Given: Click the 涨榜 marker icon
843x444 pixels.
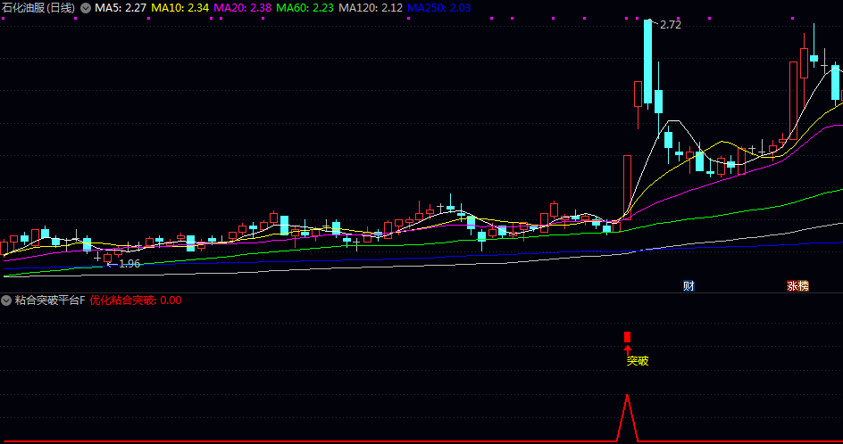Looking at the screenshot, I should 797,286.
